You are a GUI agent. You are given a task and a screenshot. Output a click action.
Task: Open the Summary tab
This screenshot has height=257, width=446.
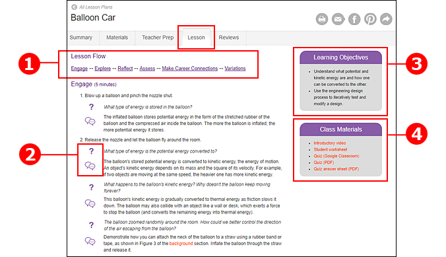pyautogui.click(x=81, y=37)
